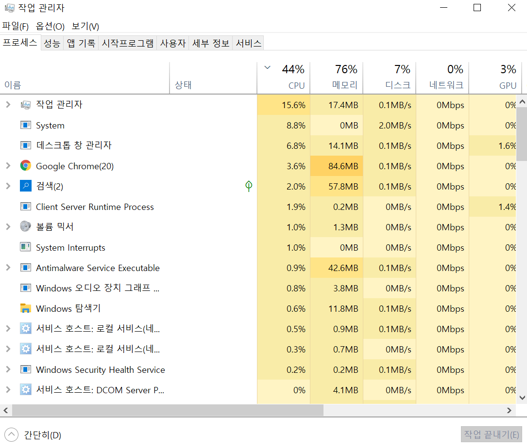The width and height of the screenshot is (527, 448).
Task: Open the 보기(V) menu
Action: (x=85, y=26)
